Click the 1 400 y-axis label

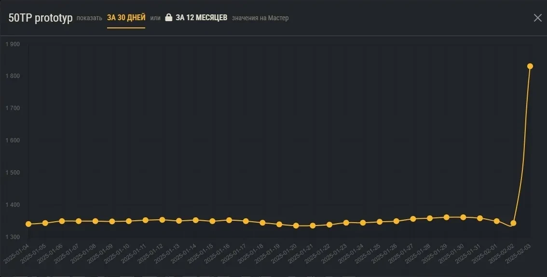[12, 205]
